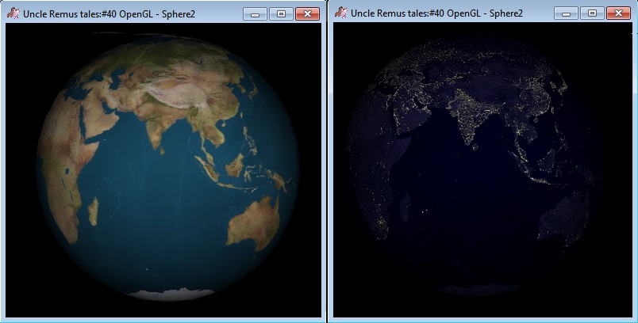Close the right night Earth window

(x=618, y=13)
